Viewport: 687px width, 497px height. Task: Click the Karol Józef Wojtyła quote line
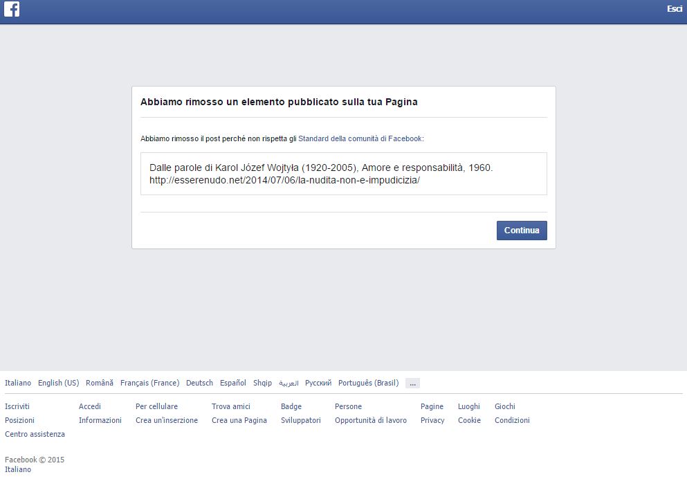click(x=321, y=168)
